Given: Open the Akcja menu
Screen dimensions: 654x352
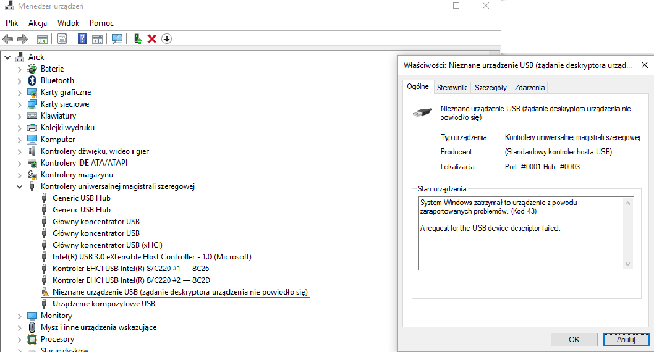Looking at the screenshot, I should click(x=38, y=23).
